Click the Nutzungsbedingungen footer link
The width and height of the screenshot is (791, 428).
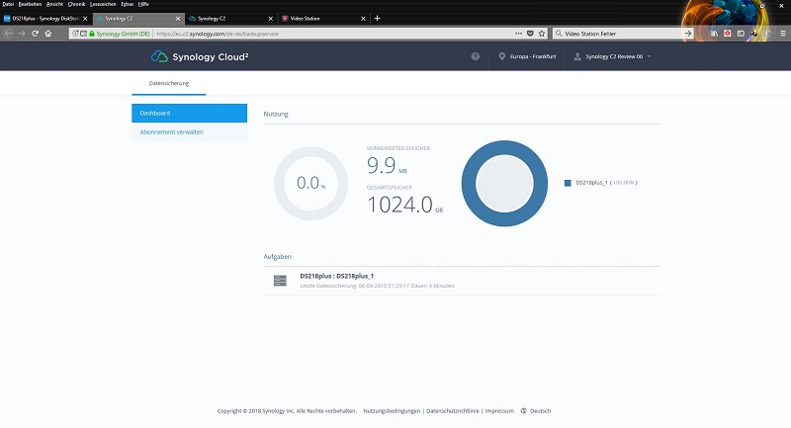pyautogui.click(x=392, y=411)
